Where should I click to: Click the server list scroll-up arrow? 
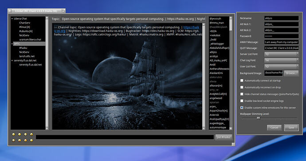point(47,18)
